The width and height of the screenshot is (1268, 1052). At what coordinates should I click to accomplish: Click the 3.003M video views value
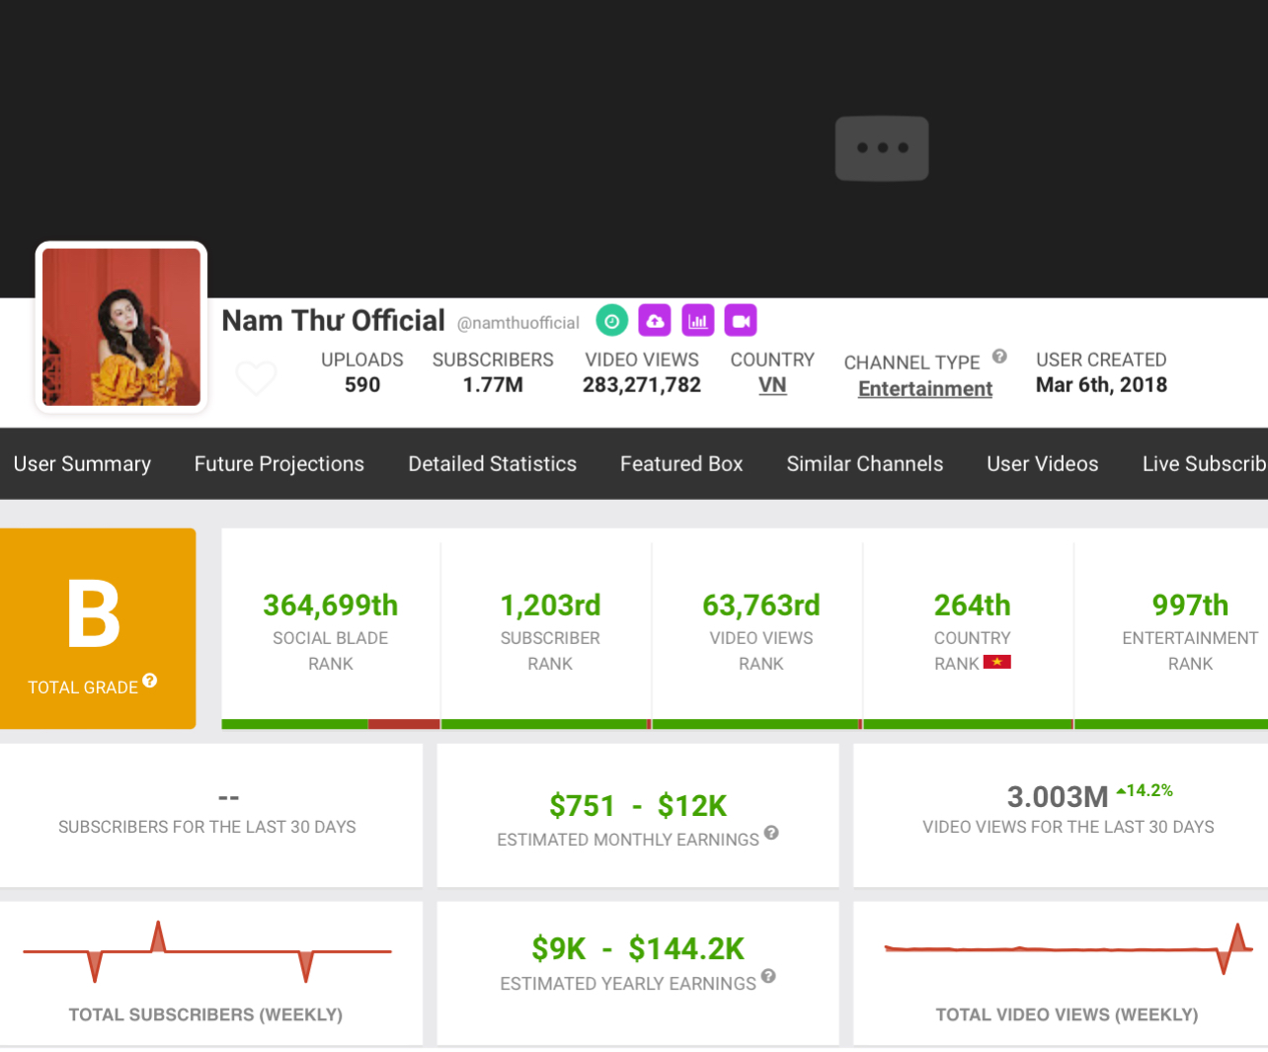(x=1058, y=796)
